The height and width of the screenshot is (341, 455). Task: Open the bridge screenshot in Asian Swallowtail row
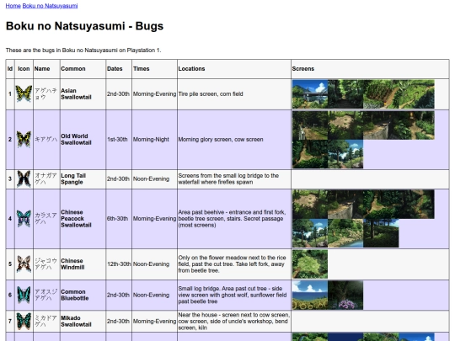310,94
